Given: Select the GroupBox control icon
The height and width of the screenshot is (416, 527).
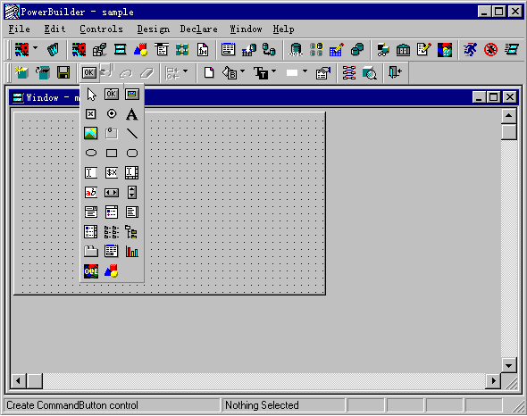Looking at the screenshot, I should 112,133.
